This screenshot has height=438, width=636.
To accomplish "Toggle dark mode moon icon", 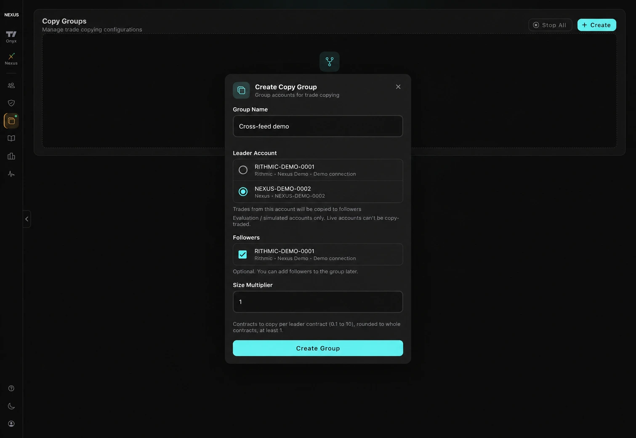I will 11,406.
